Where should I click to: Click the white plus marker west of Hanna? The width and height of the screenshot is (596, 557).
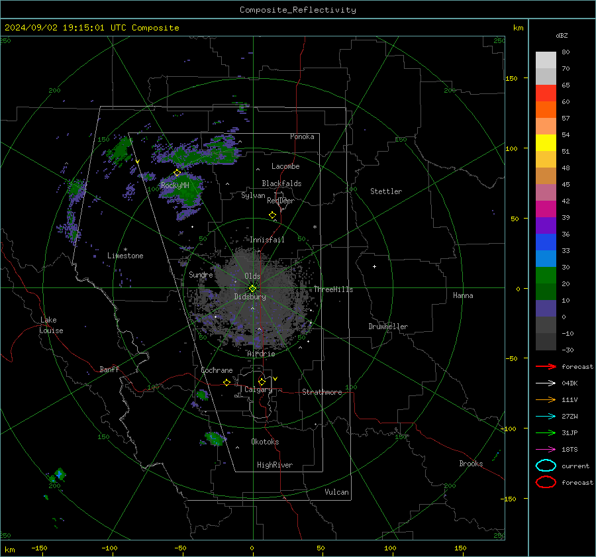pos(374,266)
